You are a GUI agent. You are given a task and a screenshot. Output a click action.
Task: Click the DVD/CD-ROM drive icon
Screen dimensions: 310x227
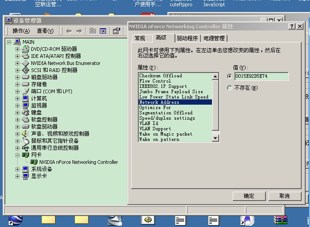click(26, 49)
